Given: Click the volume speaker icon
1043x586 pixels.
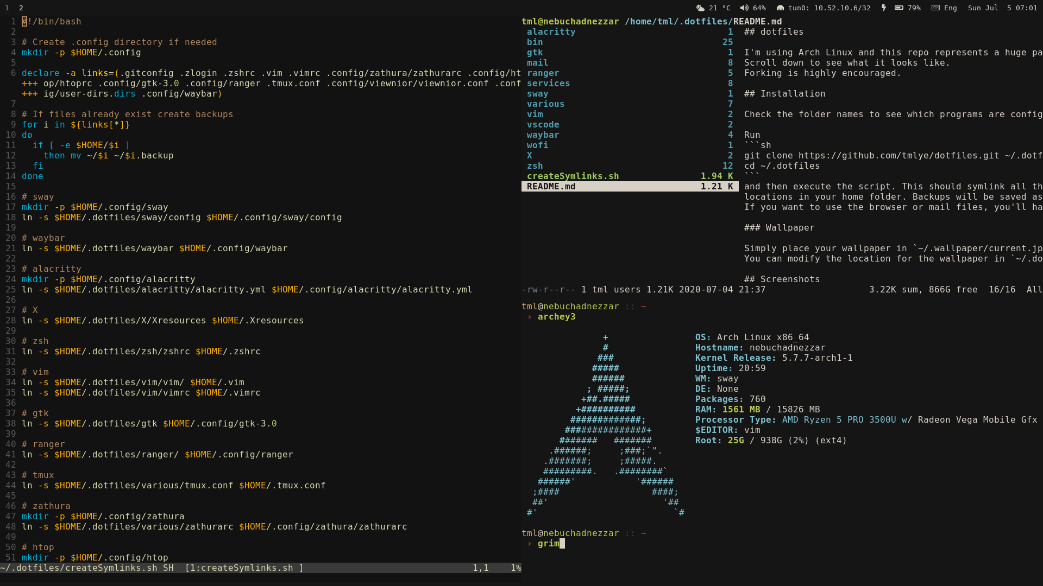Looking at the screenshot, I should pyautogui.click(x=744, y=8).
